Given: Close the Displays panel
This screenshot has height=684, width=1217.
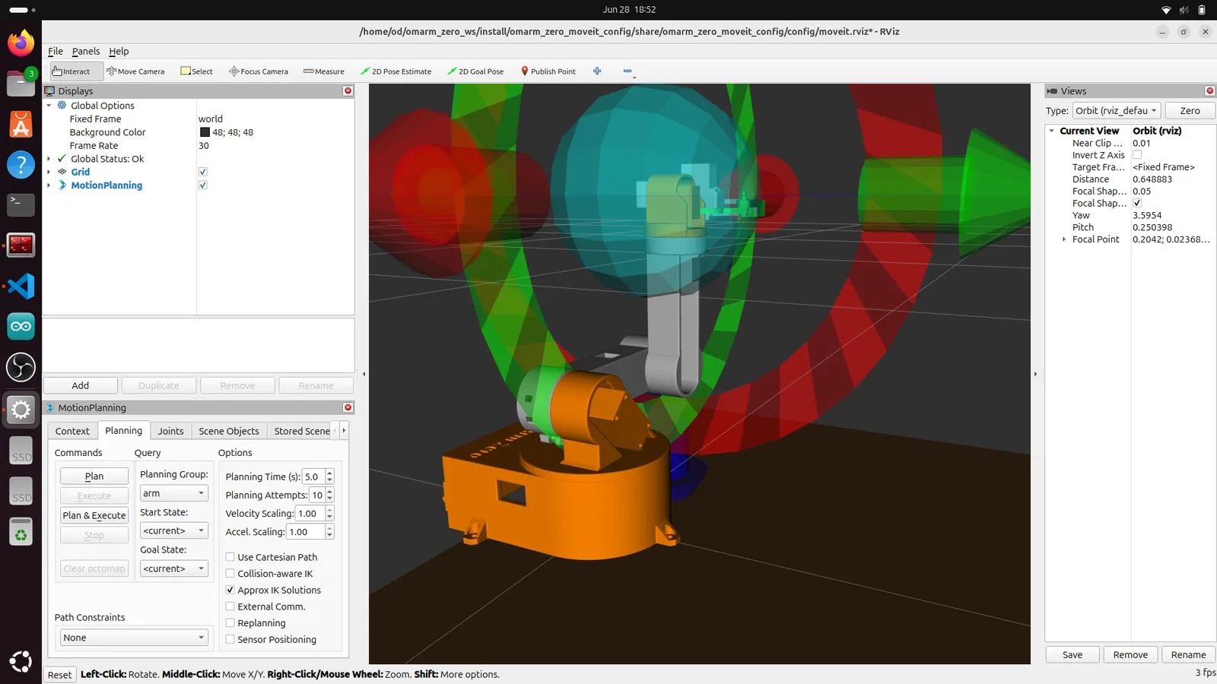Looking at the screenshot, I should (348, 90).
